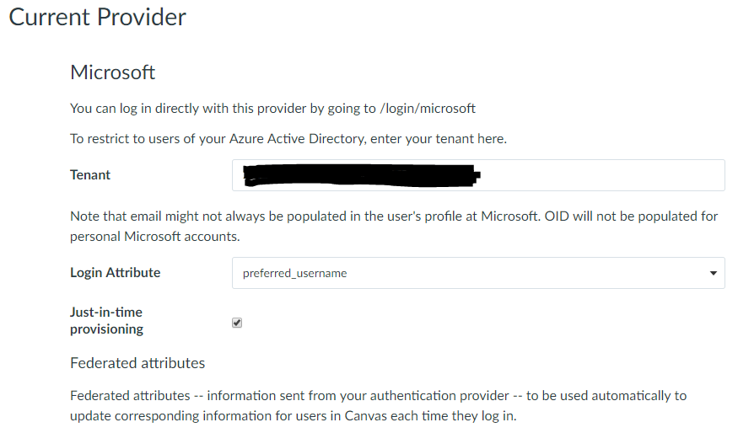
Task: Click the Login Attribute dropdown arrow
Action: click(714, 273)
